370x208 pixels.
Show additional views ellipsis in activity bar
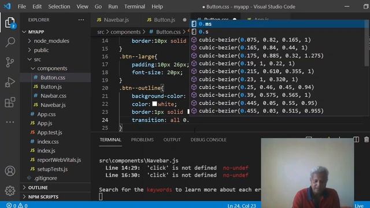click(x=10, y=122)
